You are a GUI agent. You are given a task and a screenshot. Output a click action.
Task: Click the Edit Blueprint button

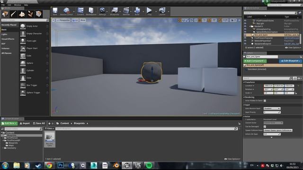click(290, 61)
